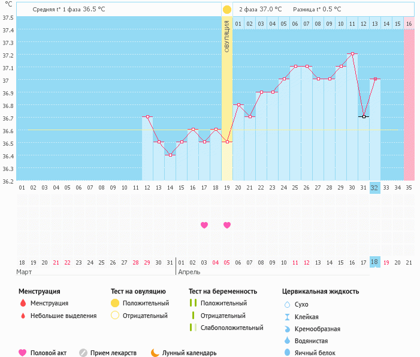Viewport: 420px width, 357px height.
Task: Click the Сухо cervical fluid icon
Action: tap(287, 305)
